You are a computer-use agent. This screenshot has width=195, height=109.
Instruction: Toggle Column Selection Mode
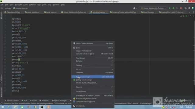[93, 54]
